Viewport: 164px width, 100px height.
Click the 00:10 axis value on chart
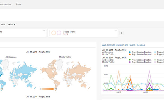(x=106, y=75)
